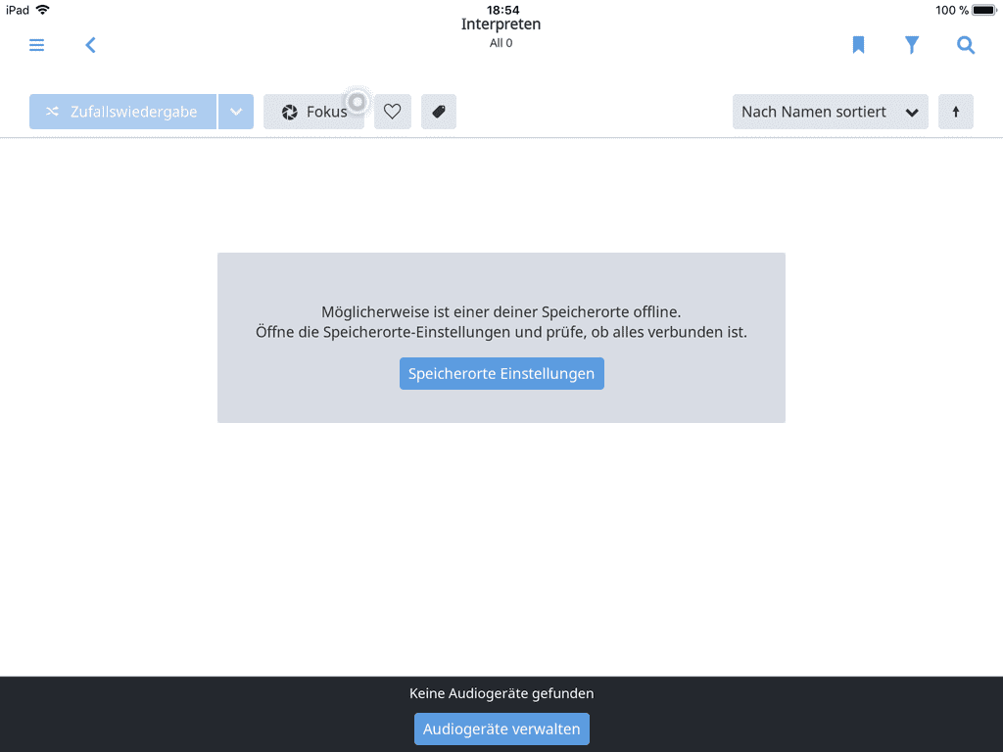Tap the battery indicator in the status bar
This screenshot has width=1003, height=752.
984,10
